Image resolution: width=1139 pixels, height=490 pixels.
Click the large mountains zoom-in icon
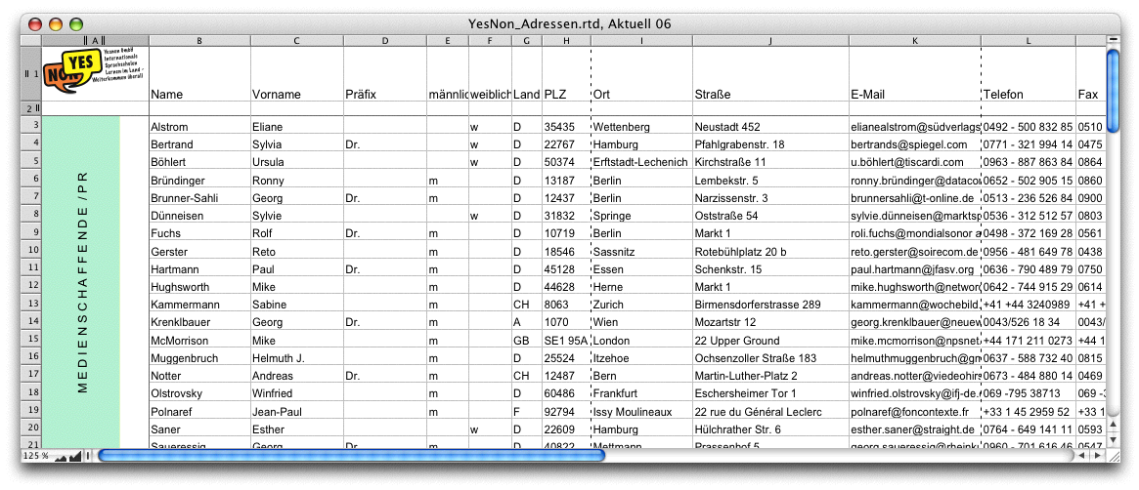point(74,456)
